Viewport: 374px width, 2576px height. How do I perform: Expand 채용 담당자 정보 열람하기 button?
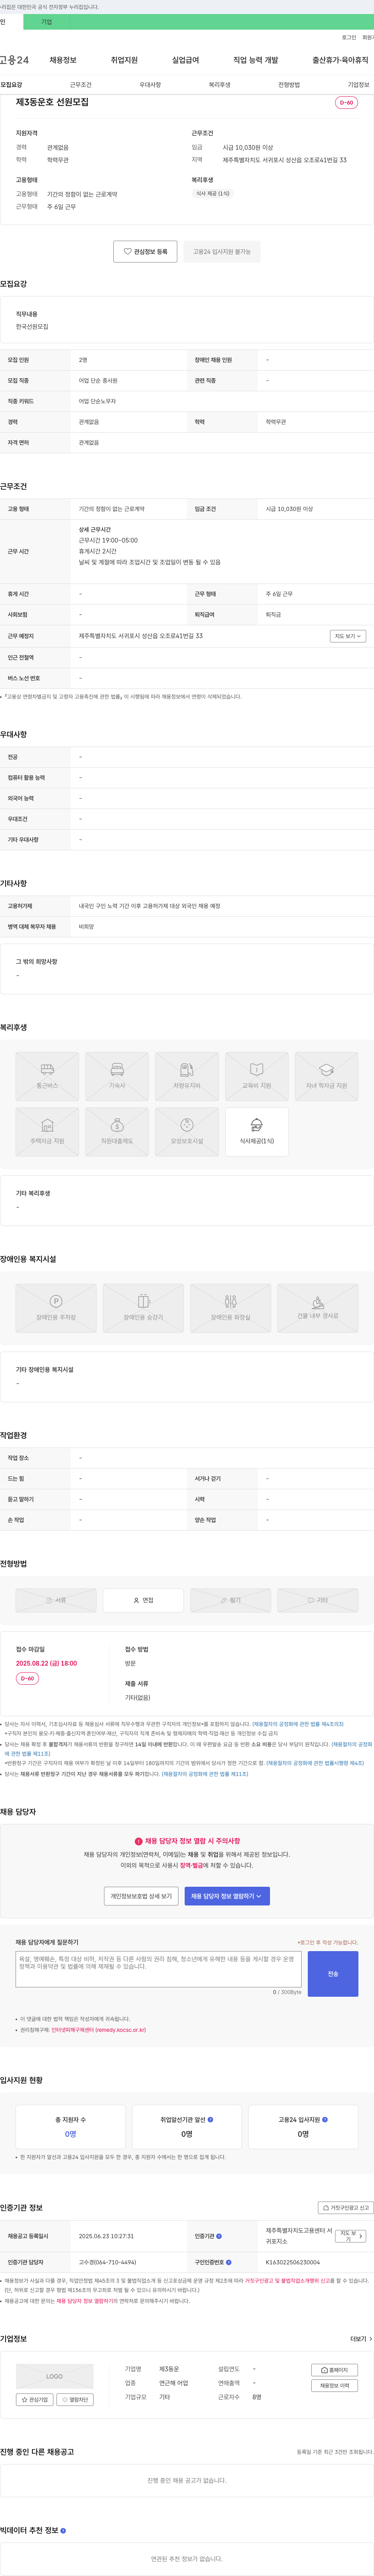pyautogui.click(x=227, y=1896)
